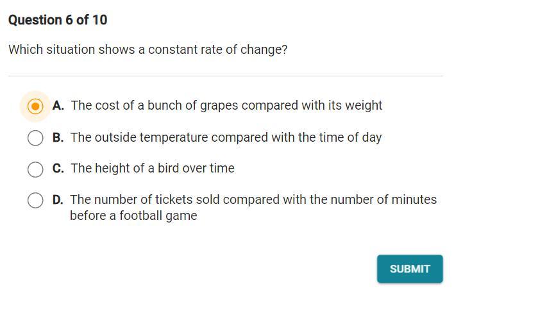Screen dimensions: 547x336
Task: Choose the radio button for option B
Action: coord(35,138)
